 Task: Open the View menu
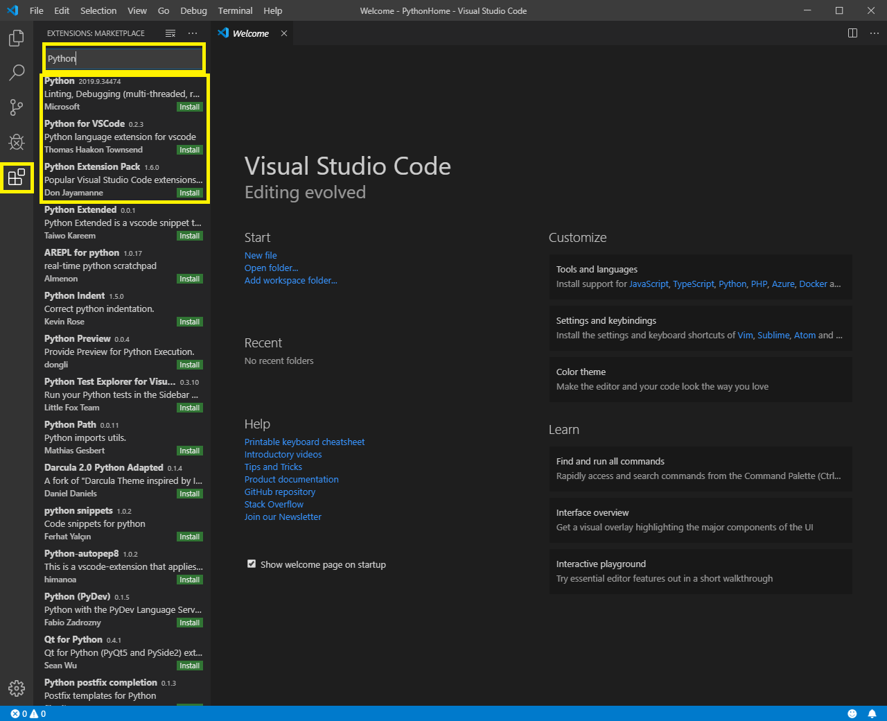pyautogui.click(x=137, y=10)
